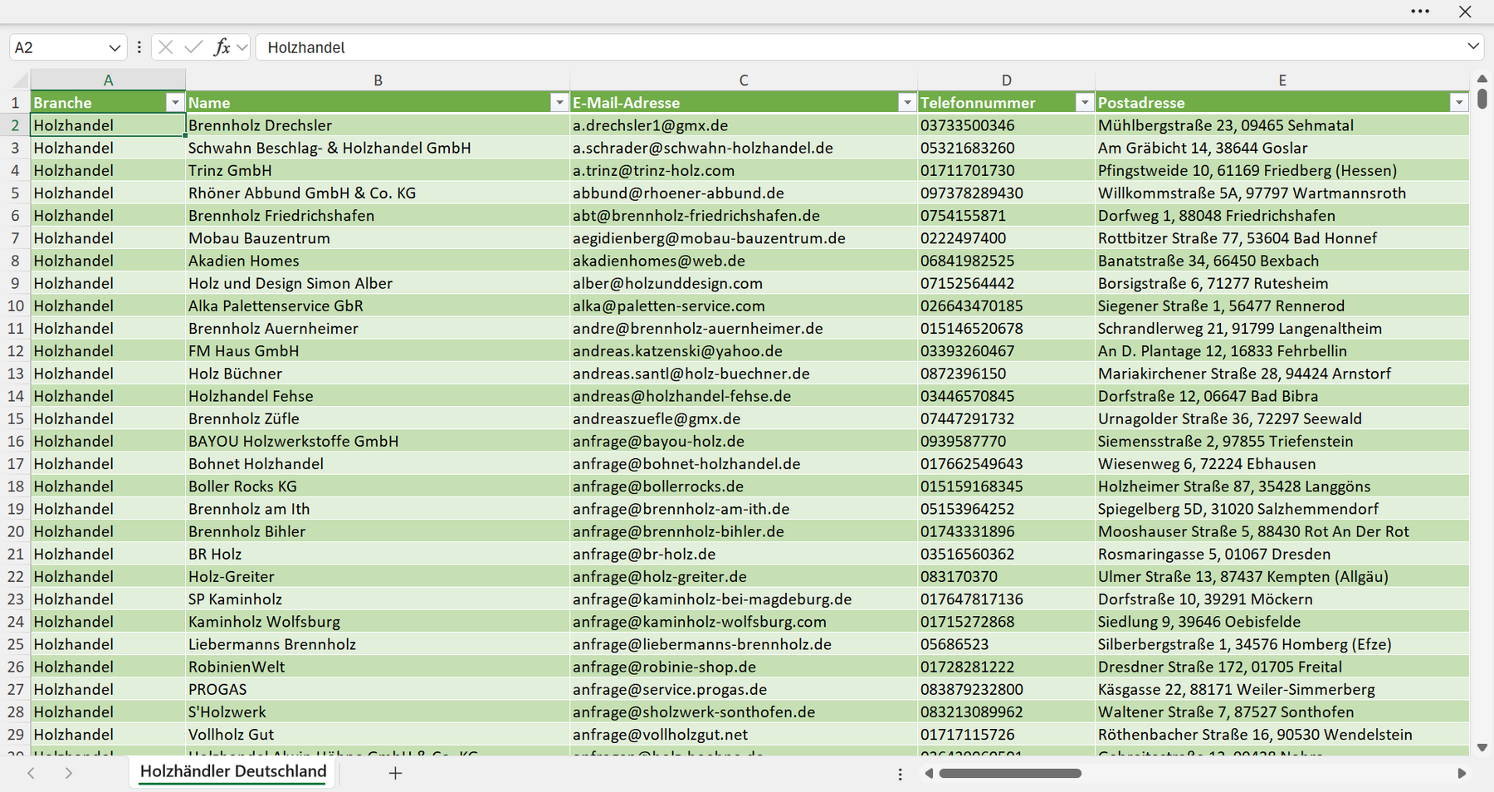Screen dimensions: 1494x792
Task: Click the vertical dots beside the Name Box
Action: pyautogui.click(x=139, y=47)
